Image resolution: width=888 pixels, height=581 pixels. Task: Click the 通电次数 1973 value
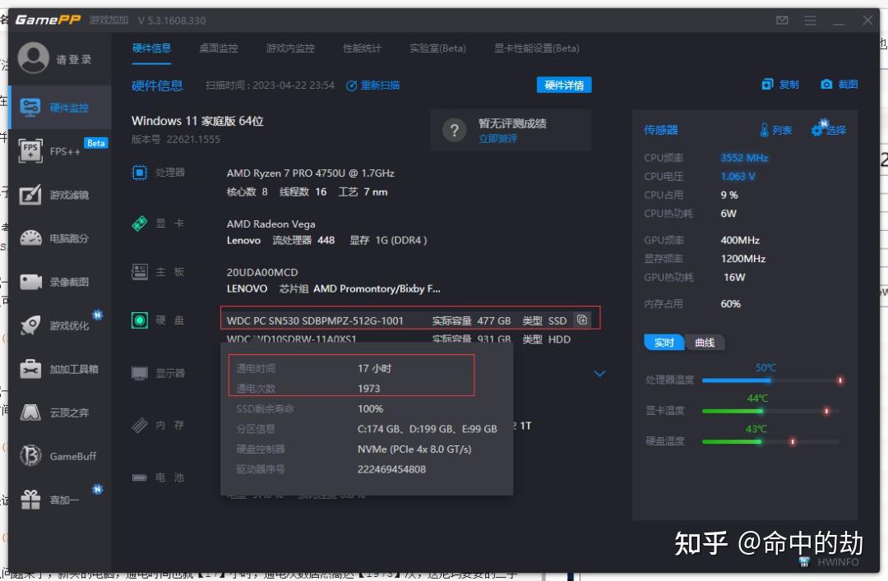(x=368, y=389)
